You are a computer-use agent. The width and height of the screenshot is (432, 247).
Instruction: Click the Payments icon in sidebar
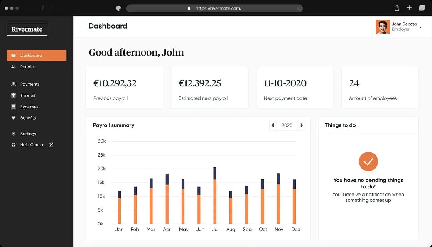14,84
